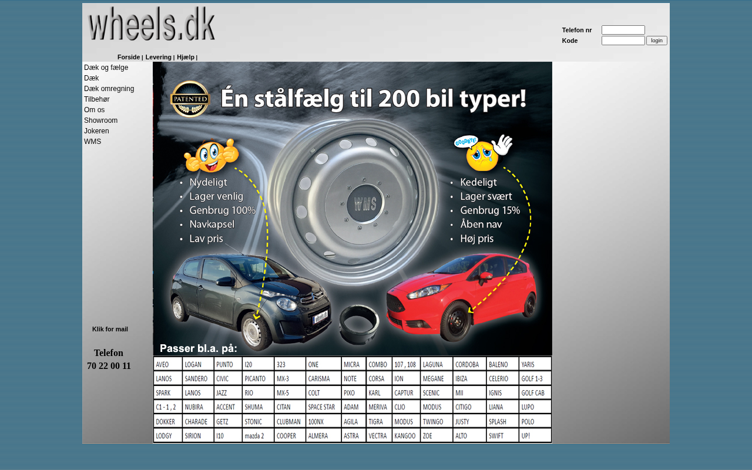Viewport: 752px width, 470px height.
Task: Click the login button
Action: (x=657, y=41)
